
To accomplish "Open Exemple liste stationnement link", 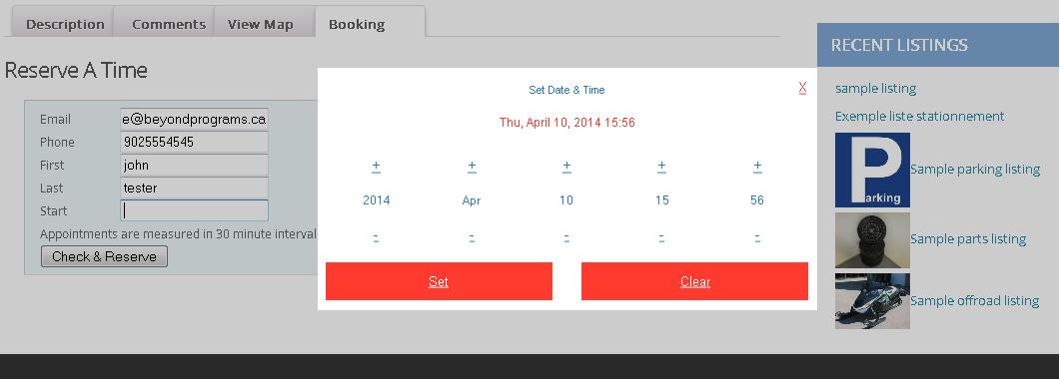I will (919, 116).
